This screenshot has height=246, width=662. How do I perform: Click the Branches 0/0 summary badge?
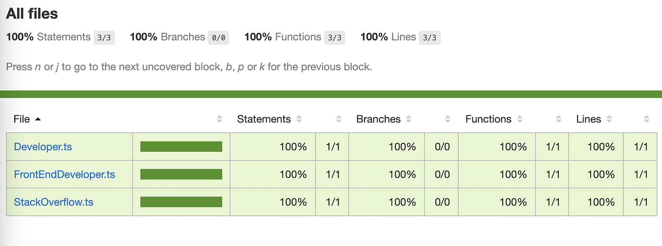click(x=218, y=38)
